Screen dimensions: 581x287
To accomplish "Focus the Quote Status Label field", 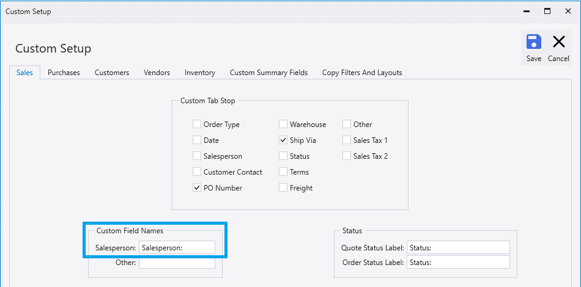I will click(458, 248).
